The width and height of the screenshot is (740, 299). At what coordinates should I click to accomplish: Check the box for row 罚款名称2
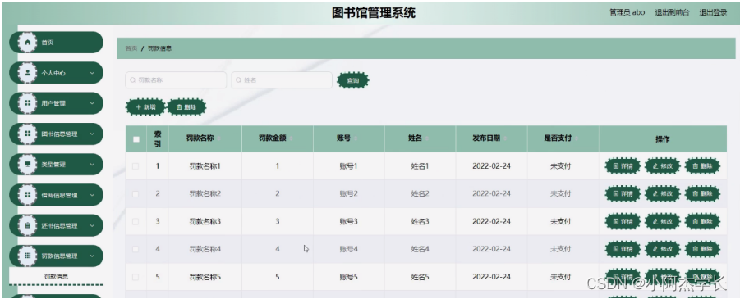tap(136, 193)
